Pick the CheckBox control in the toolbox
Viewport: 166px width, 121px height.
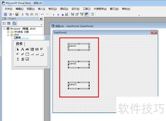point(41,49)
